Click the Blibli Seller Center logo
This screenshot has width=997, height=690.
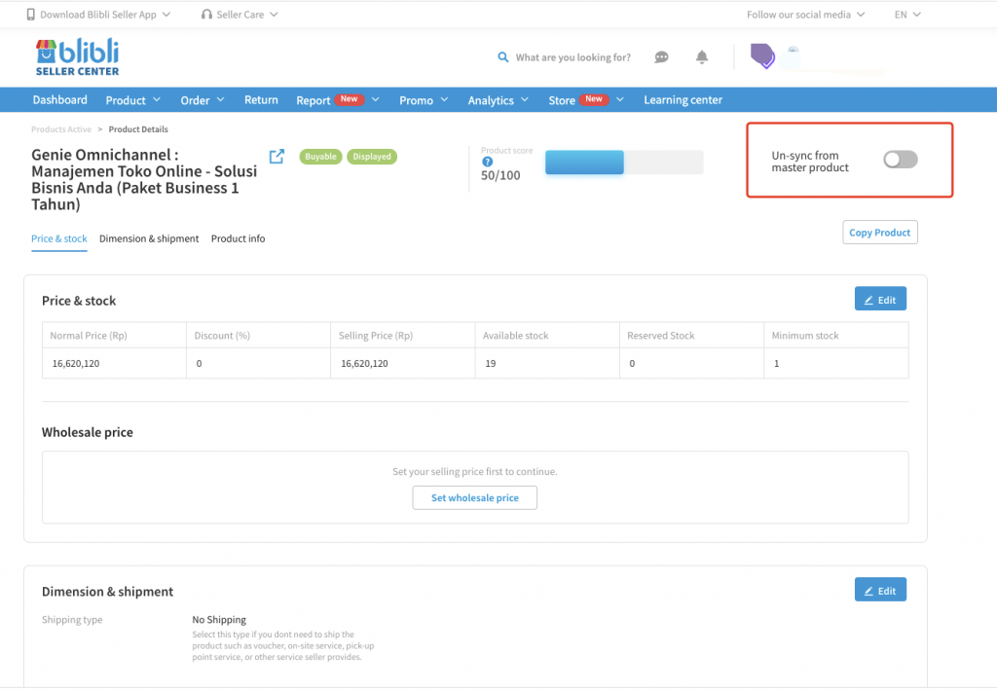pyautogui.click(x=77, y=57)
